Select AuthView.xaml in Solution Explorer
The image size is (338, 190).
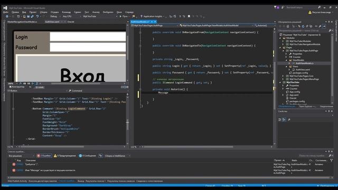[x=303, y=70]
